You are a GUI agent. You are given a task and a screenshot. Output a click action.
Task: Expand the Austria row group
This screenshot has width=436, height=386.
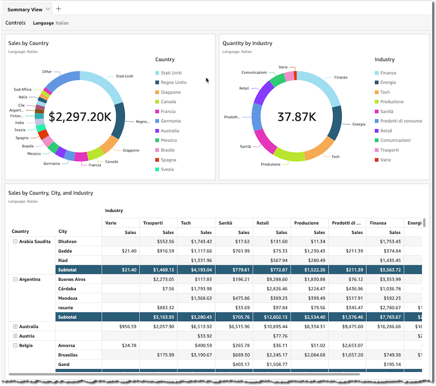(x=15, y=336)
